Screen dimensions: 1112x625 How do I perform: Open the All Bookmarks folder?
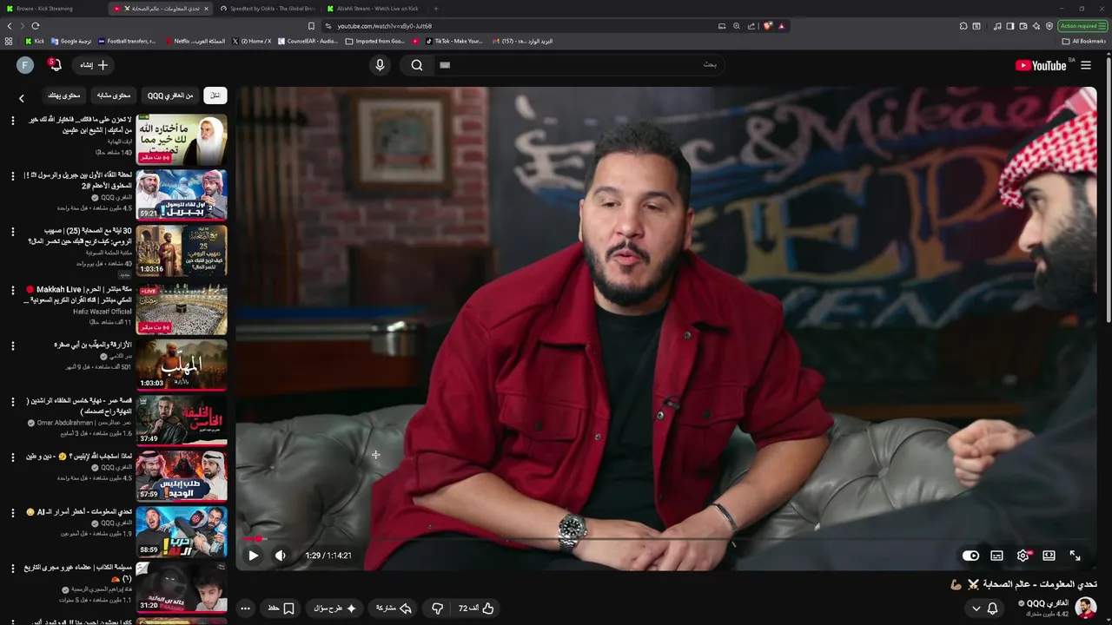click(x=1083, y=41)
